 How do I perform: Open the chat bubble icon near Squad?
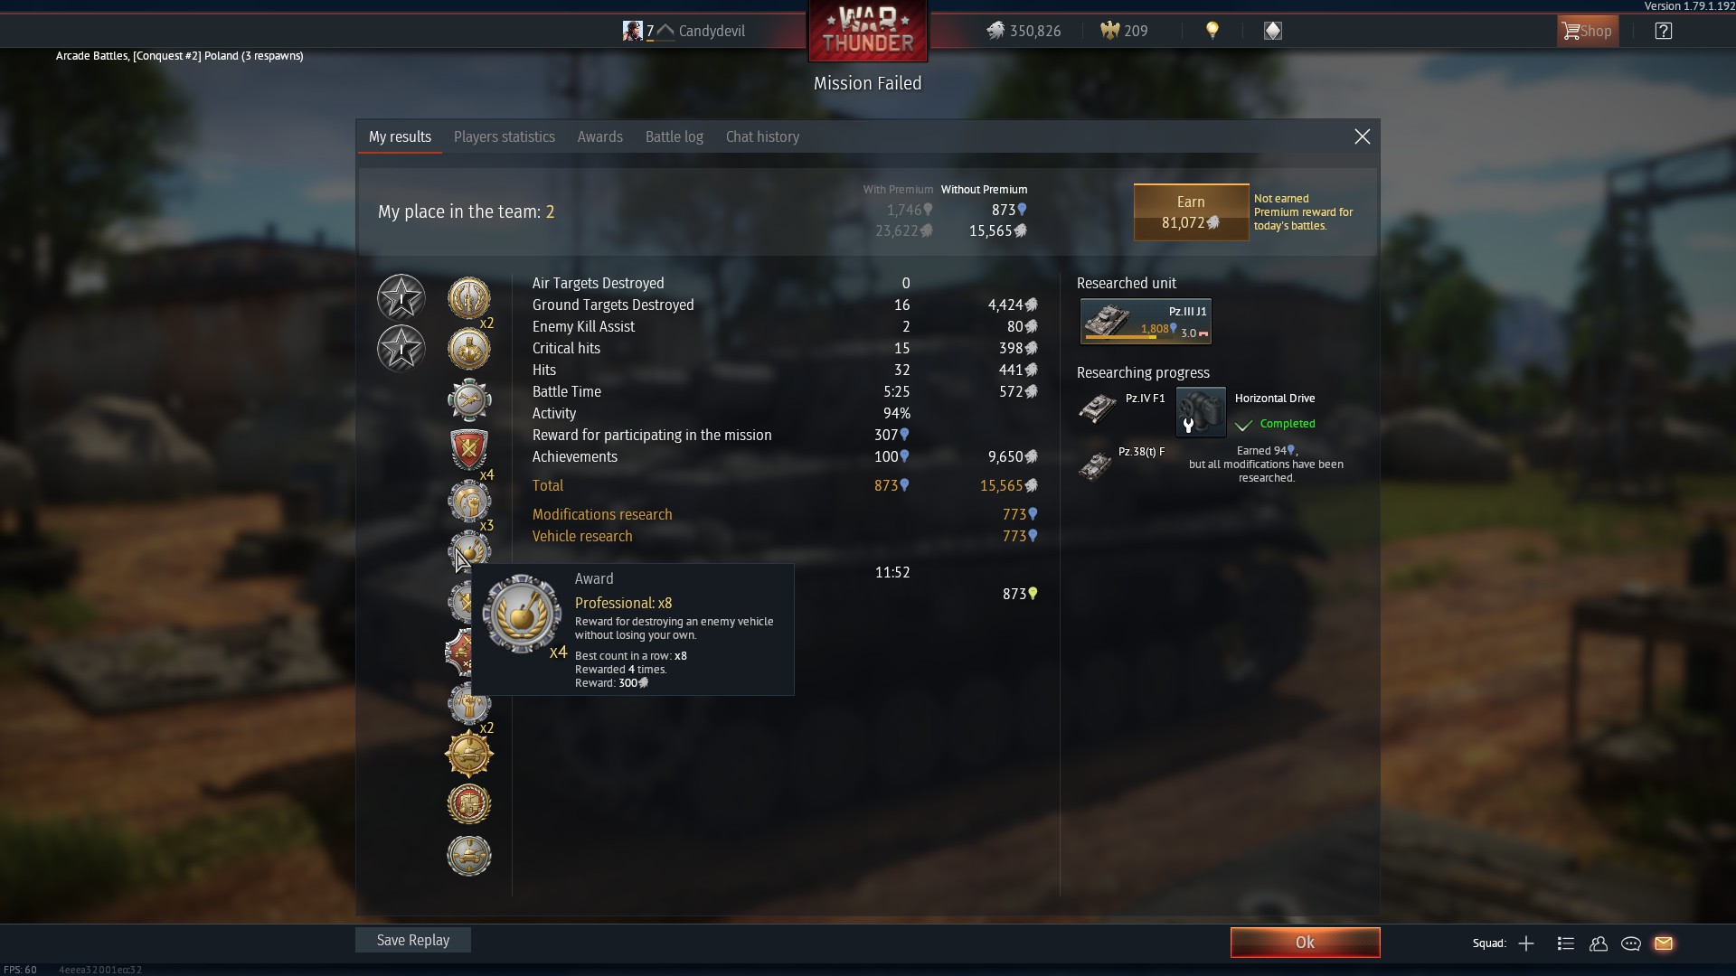pyautogui.click(x=1631, y=943)
